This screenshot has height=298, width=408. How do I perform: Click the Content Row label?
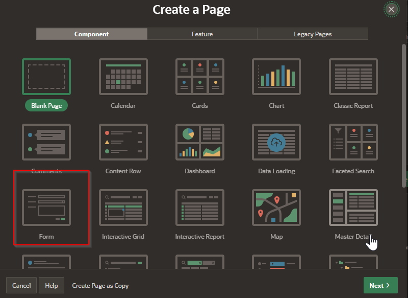(123, 171)
